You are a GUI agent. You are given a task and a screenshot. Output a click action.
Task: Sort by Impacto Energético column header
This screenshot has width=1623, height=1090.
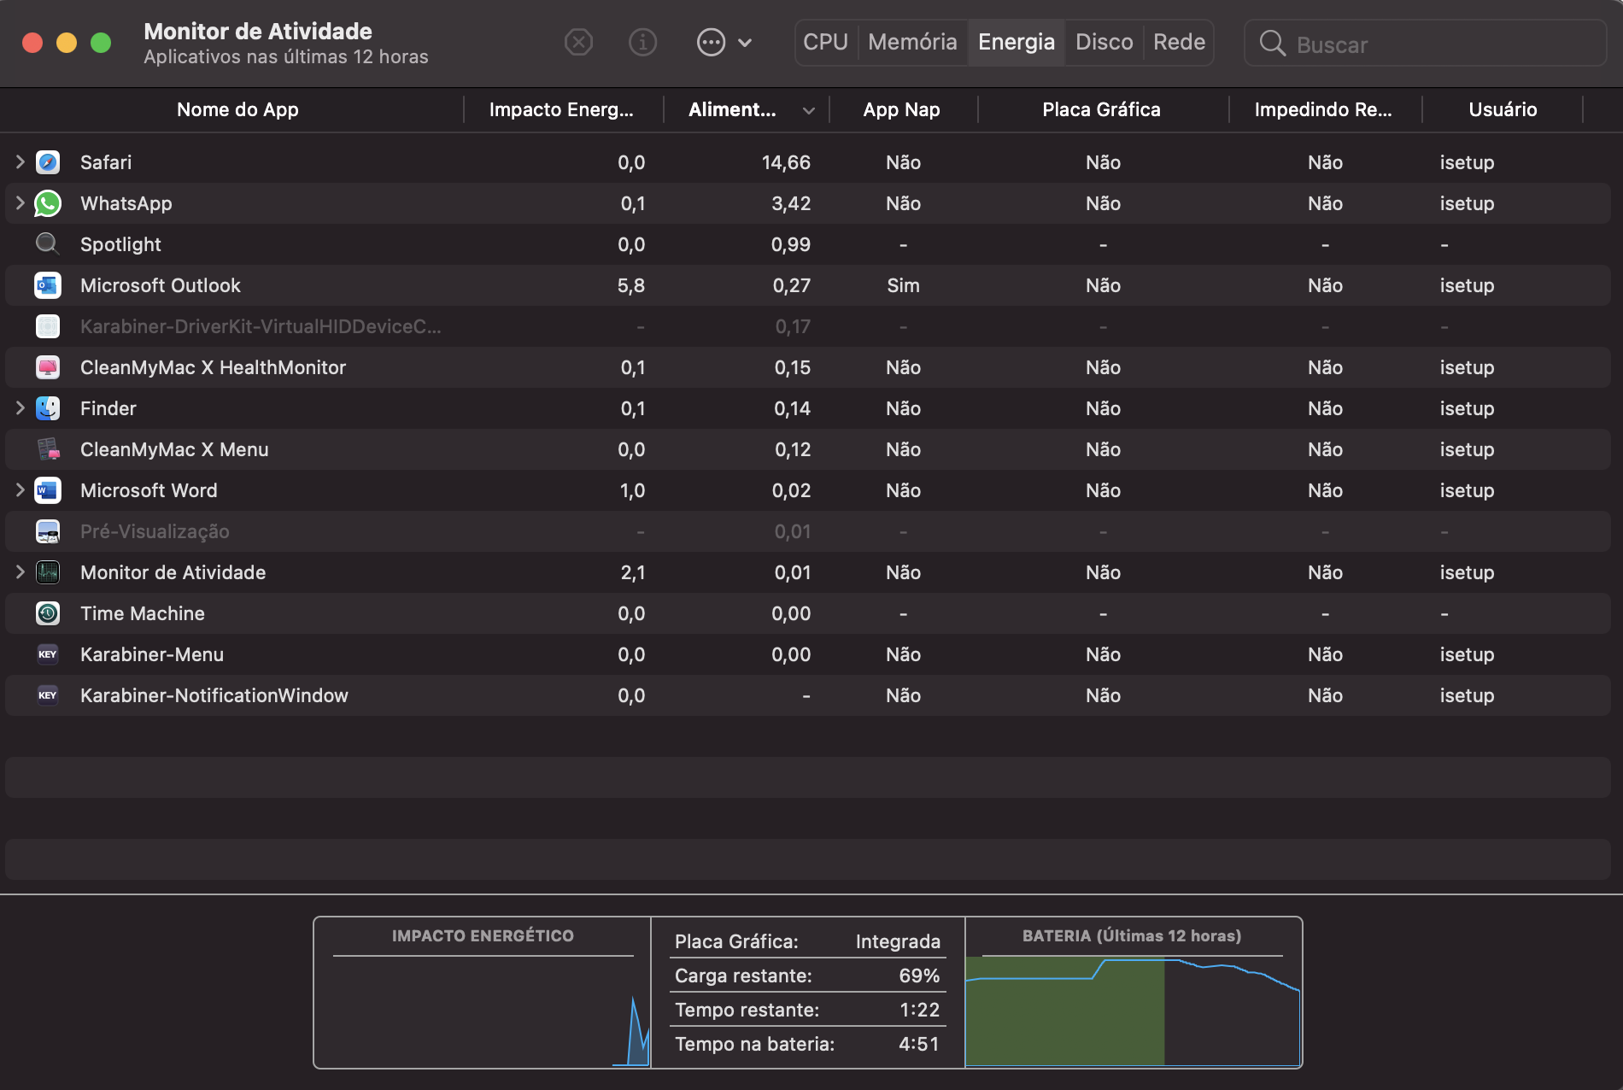(x=561, y=109)
